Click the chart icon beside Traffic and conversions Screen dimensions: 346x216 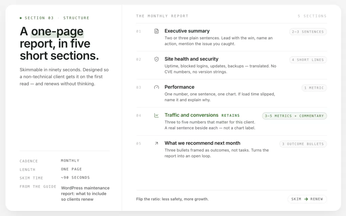[x=156, y=115]
